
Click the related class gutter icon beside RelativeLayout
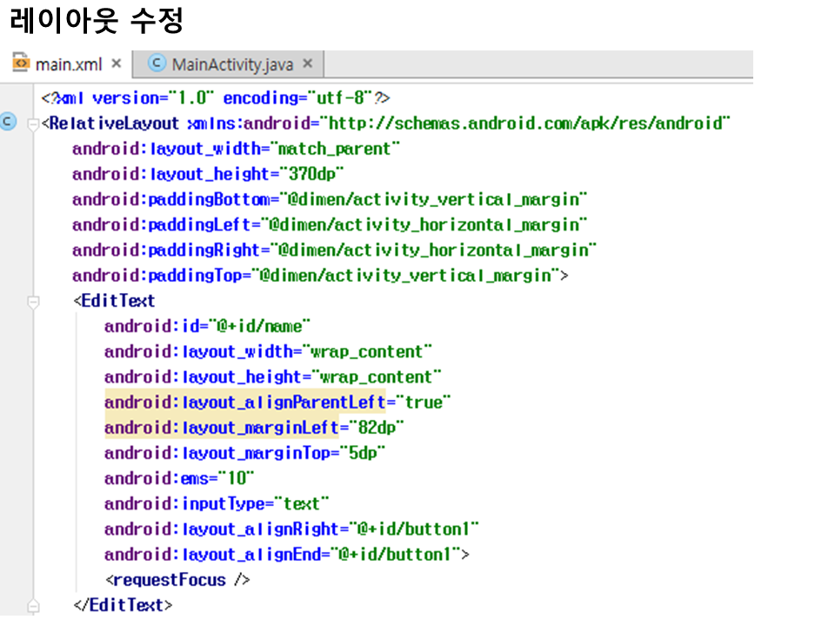(9, 123)
